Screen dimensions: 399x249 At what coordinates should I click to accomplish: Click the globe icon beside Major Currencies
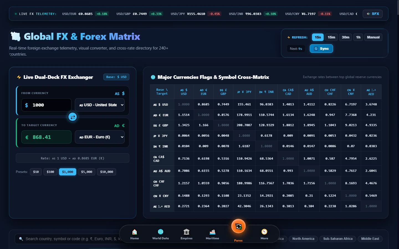pos(153,77)
